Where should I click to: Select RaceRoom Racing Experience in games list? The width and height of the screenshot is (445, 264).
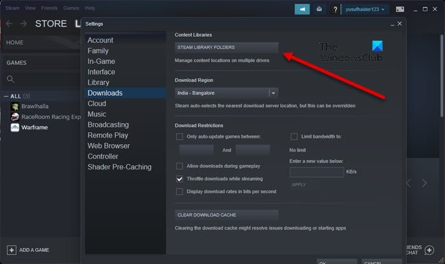(51, 117)
